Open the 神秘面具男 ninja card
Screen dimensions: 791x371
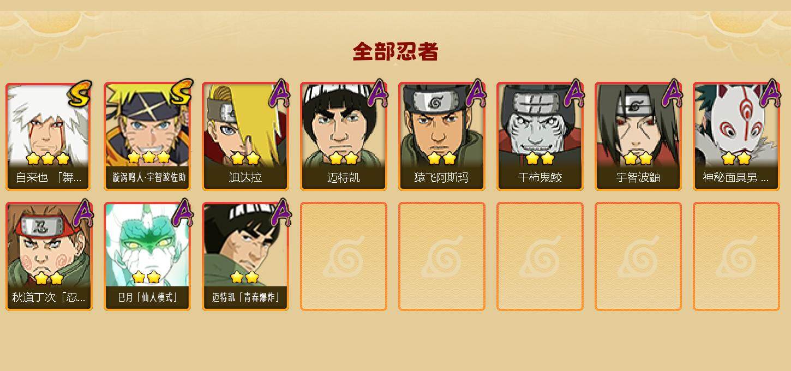point(736,136)
